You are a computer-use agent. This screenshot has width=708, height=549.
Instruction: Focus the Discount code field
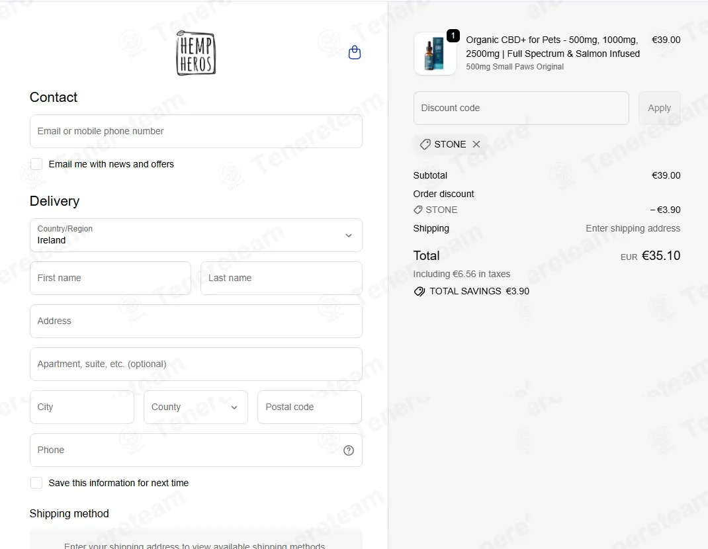click(x=521, y=108)
